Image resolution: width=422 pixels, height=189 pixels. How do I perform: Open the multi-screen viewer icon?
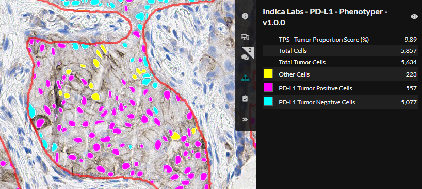click(x=245, y=37)
